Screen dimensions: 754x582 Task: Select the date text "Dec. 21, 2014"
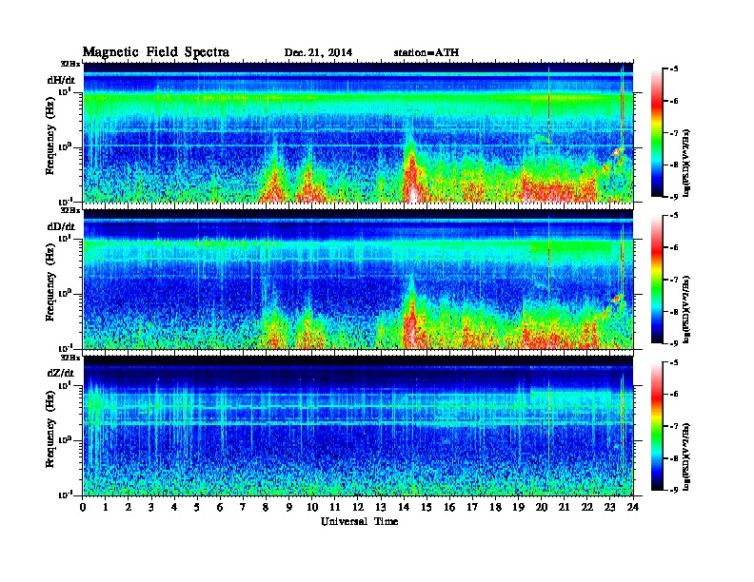[x=318, y=53]
